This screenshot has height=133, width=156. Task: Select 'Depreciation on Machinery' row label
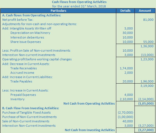[30, 33]
